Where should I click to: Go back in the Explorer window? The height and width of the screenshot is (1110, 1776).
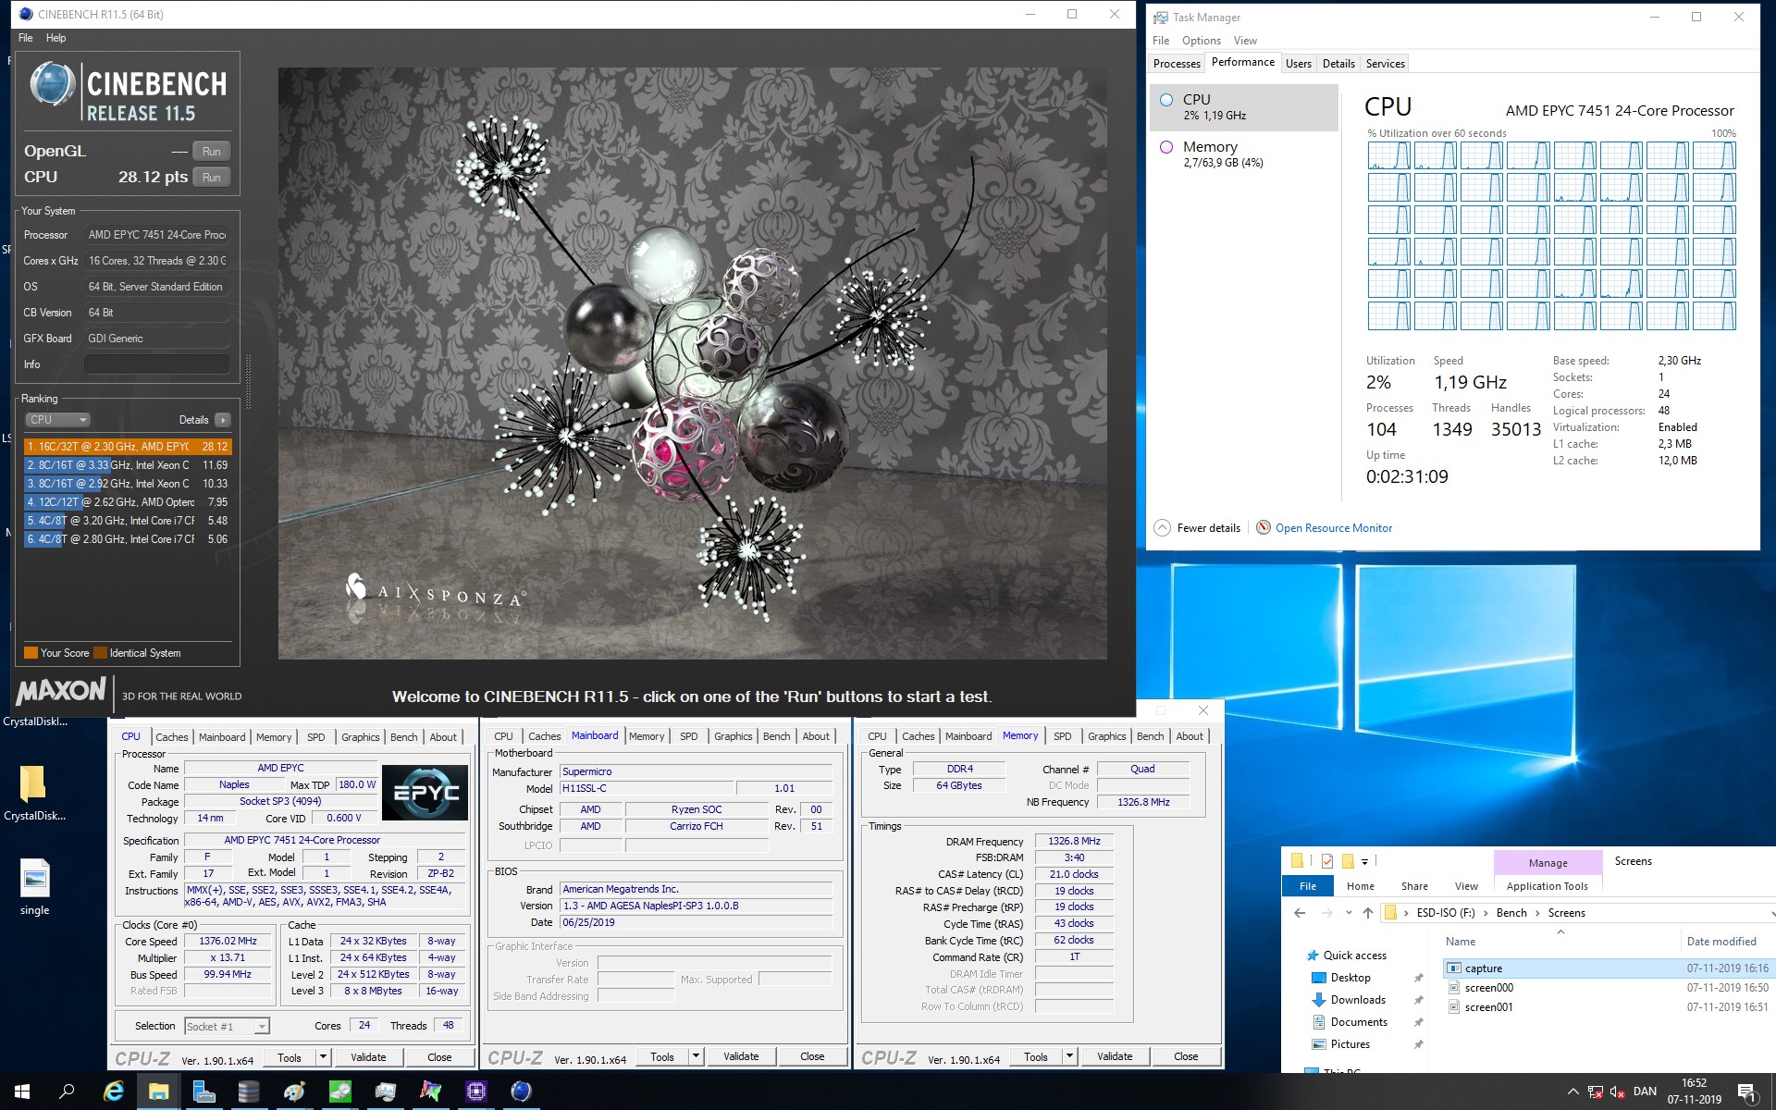point(1300,913)
